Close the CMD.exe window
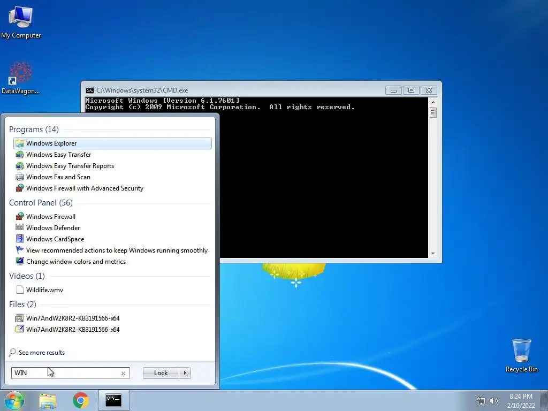The width and height of the screenshot is (548, 411). (429, 90)
